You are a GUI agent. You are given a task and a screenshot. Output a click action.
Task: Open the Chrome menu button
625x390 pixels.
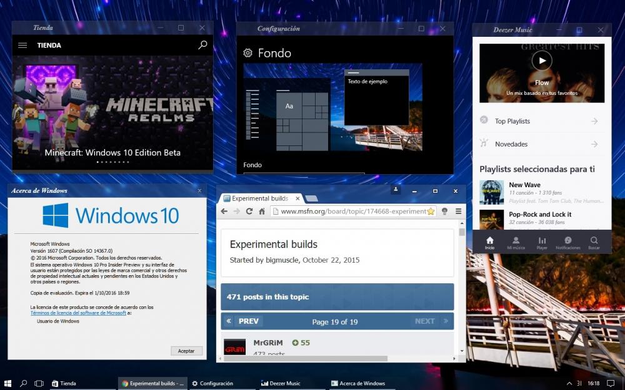pos(458,212)
